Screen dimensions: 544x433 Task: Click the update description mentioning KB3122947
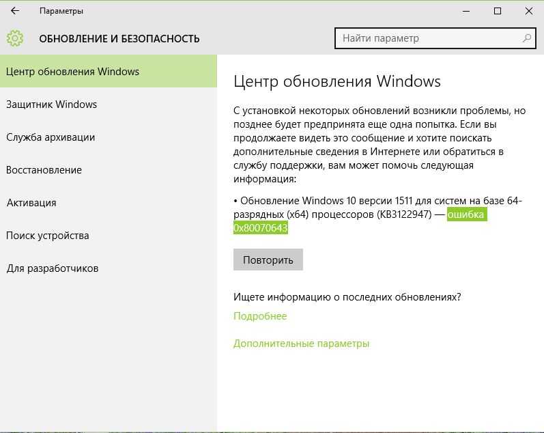[x=378, y=214]
